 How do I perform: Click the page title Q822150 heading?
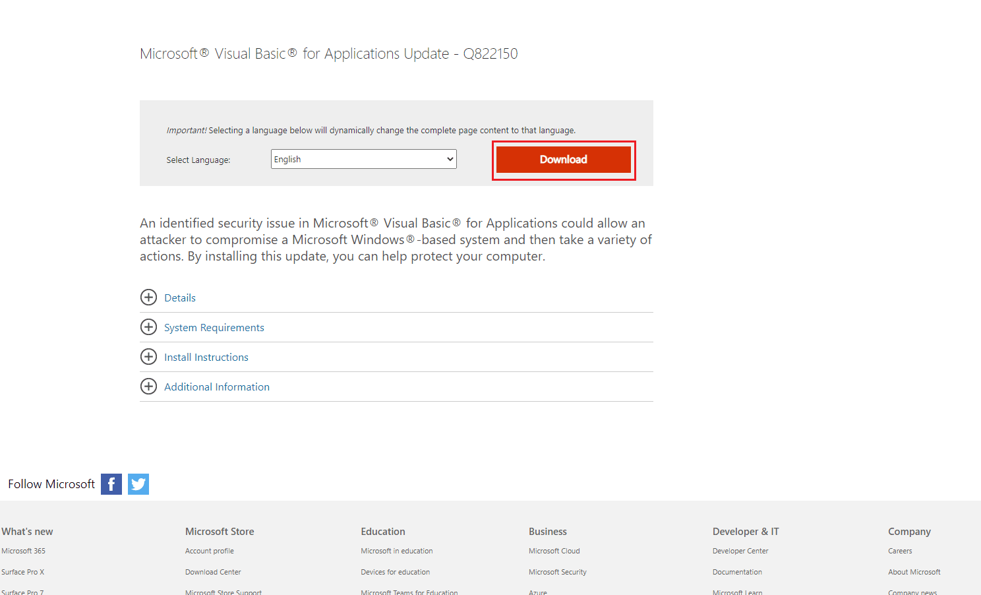click(329, 54)
